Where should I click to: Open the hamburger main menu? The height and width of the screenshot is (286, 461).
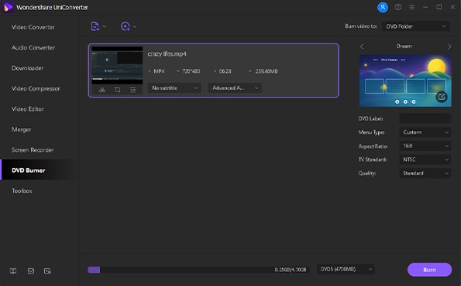412,7
